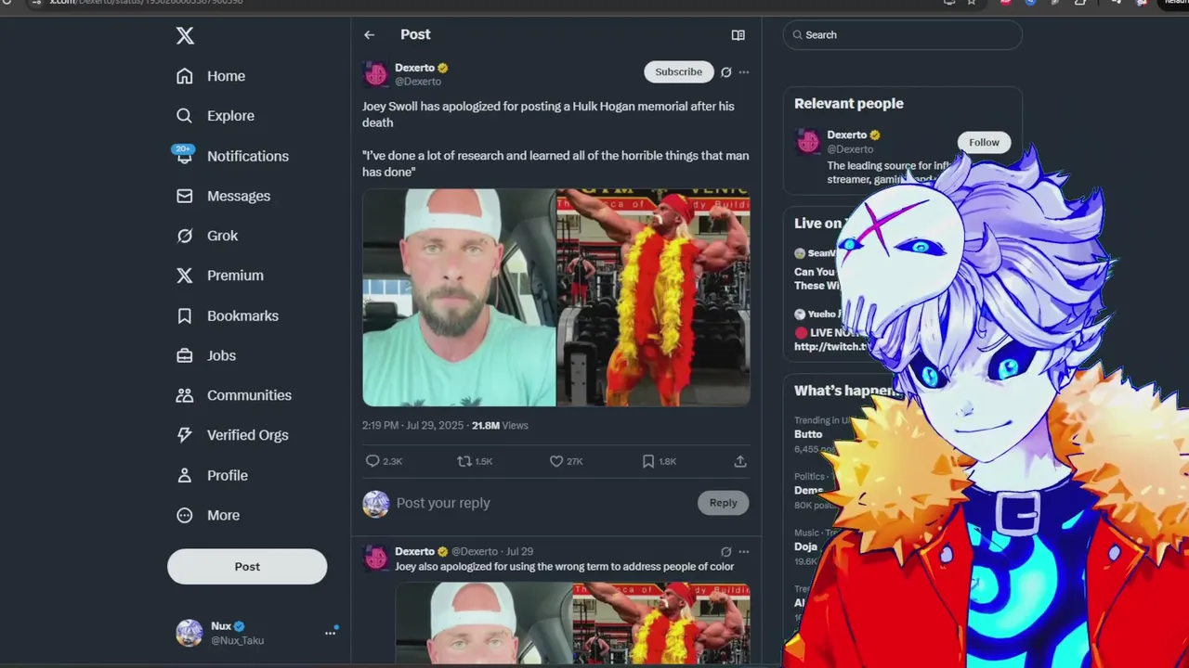1189x668 pixels.
Task: Click the large Post button in sidebar
Action: (247, 566)
